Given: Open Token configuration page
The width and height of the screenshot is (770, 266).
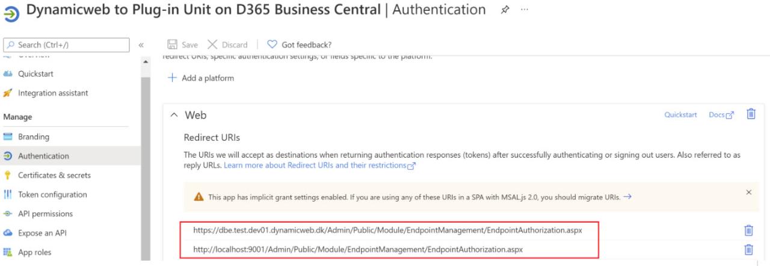Looking at the screenshot, I should coord(52,194).
